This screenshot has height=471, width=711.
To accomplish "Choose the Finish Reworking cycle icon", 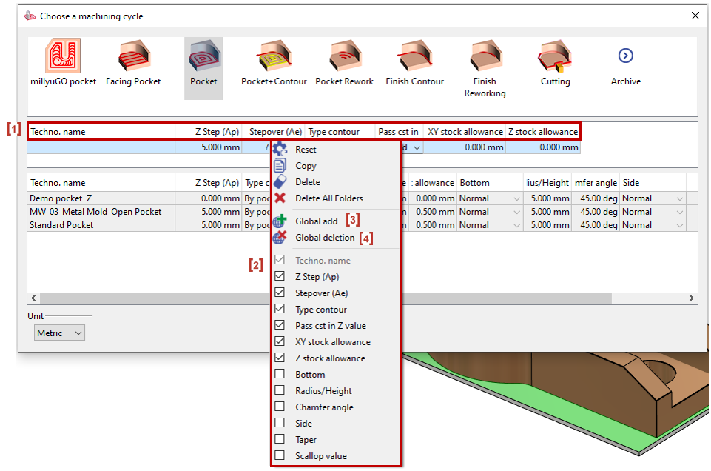I will (485, 57).
